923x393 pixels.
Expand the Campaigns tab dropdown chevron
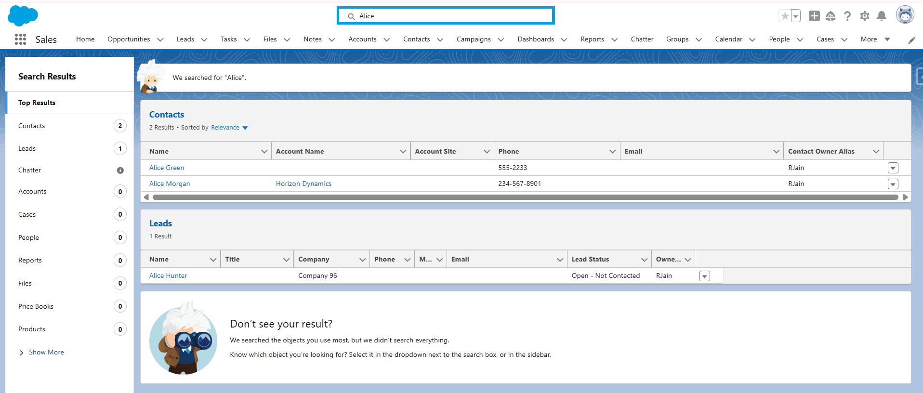(501, 39)
